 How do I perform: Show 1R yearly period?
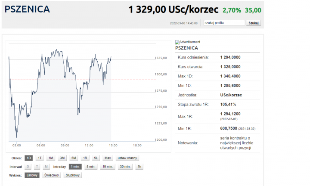pos(85,158)
